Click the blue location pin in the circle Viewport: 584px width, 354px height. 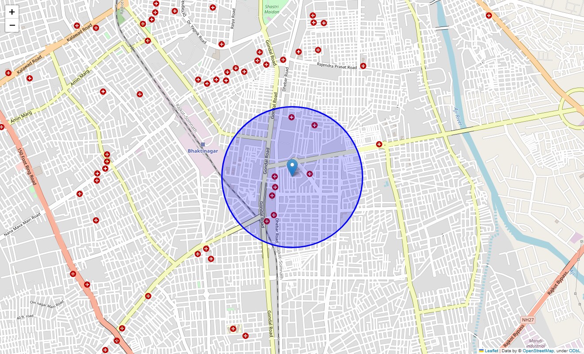[x=292, y=167]
